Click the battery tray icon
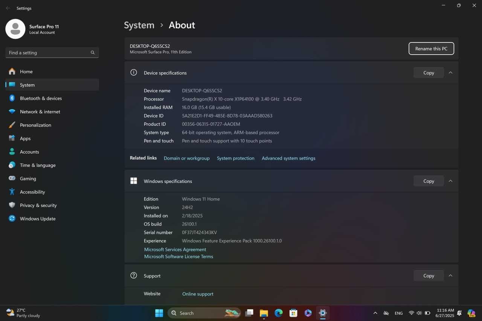The width and height of the screenshot is (482, 321). [x=427, y=313]
